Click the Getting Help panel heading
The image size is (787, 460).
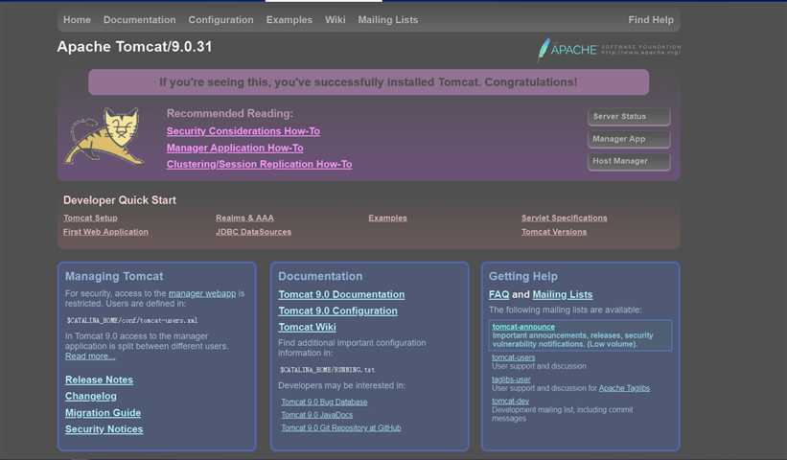click(523, 276)
